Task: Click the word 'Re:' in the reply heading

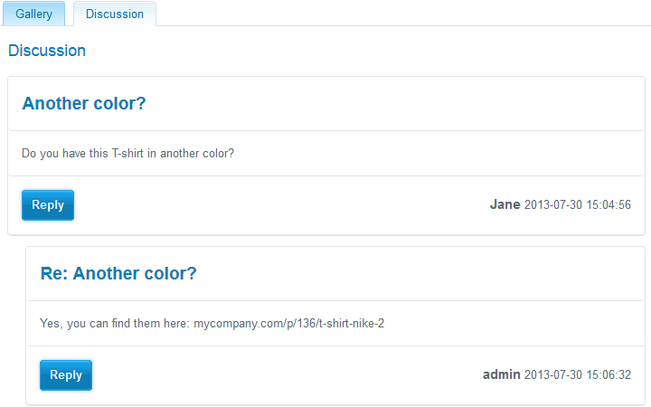Action: [x=54, y=273]
